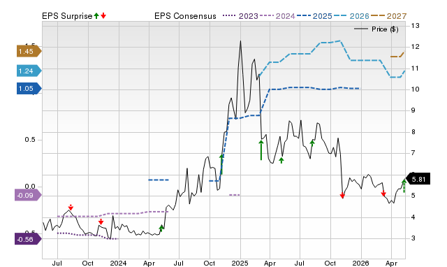This screenshot has width=447, height=267.
Task: Click the left-axis value 0.5
Action: click(x=29, y=140)
